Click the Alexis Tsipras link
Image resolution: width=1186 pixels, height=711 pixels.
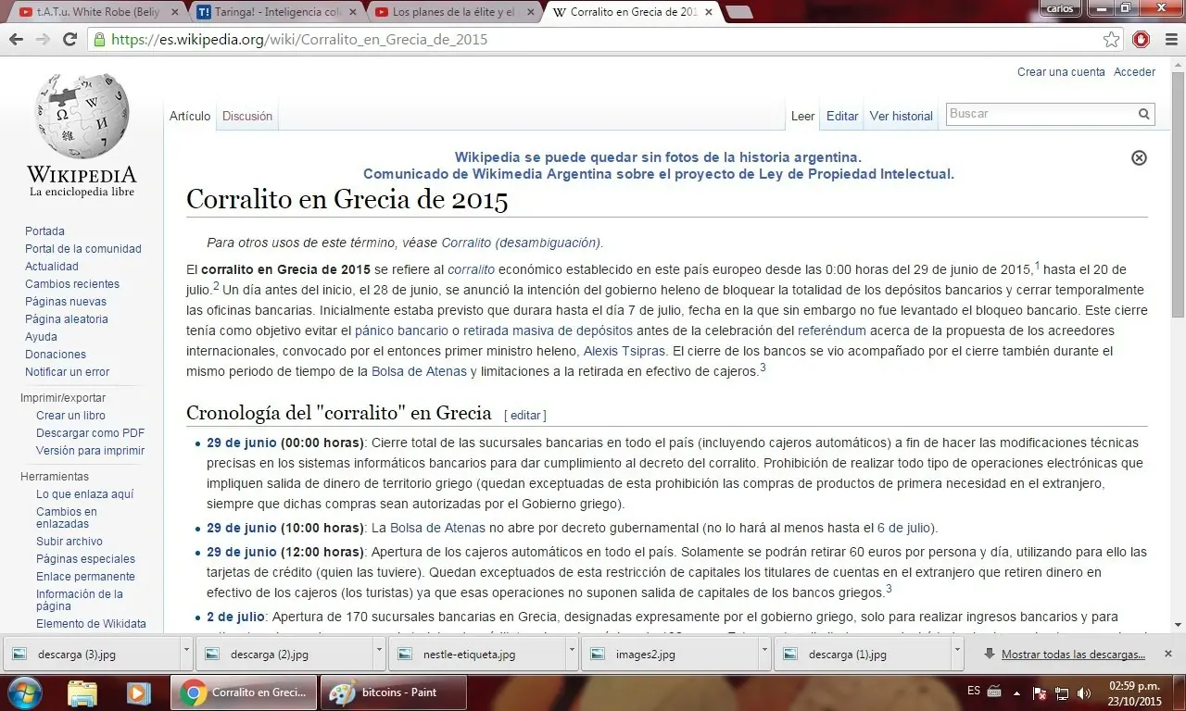tap(624, 351)
